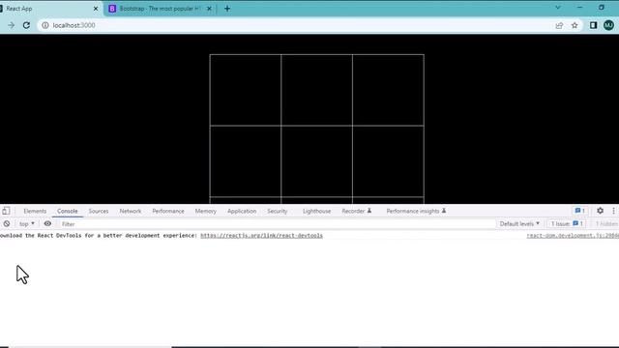Click the 1 Issue button

pyautogui.click(x=567, y=223)
